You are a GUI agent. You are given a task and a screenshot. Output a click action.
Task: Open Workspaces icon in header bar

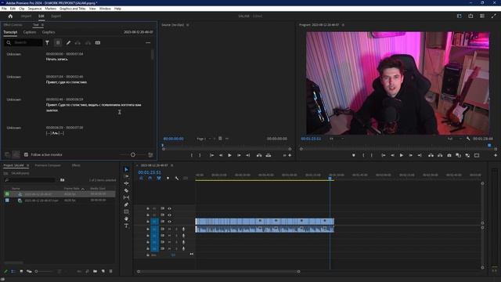point(460,16)
